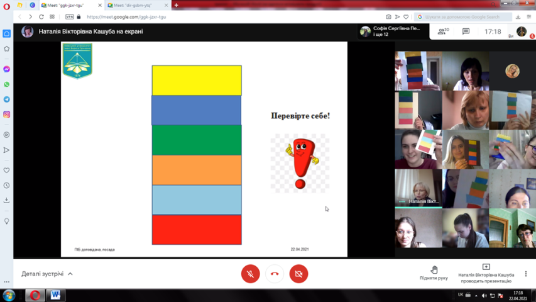
Task: Unmute the microphone
Action: click(250, 274)
